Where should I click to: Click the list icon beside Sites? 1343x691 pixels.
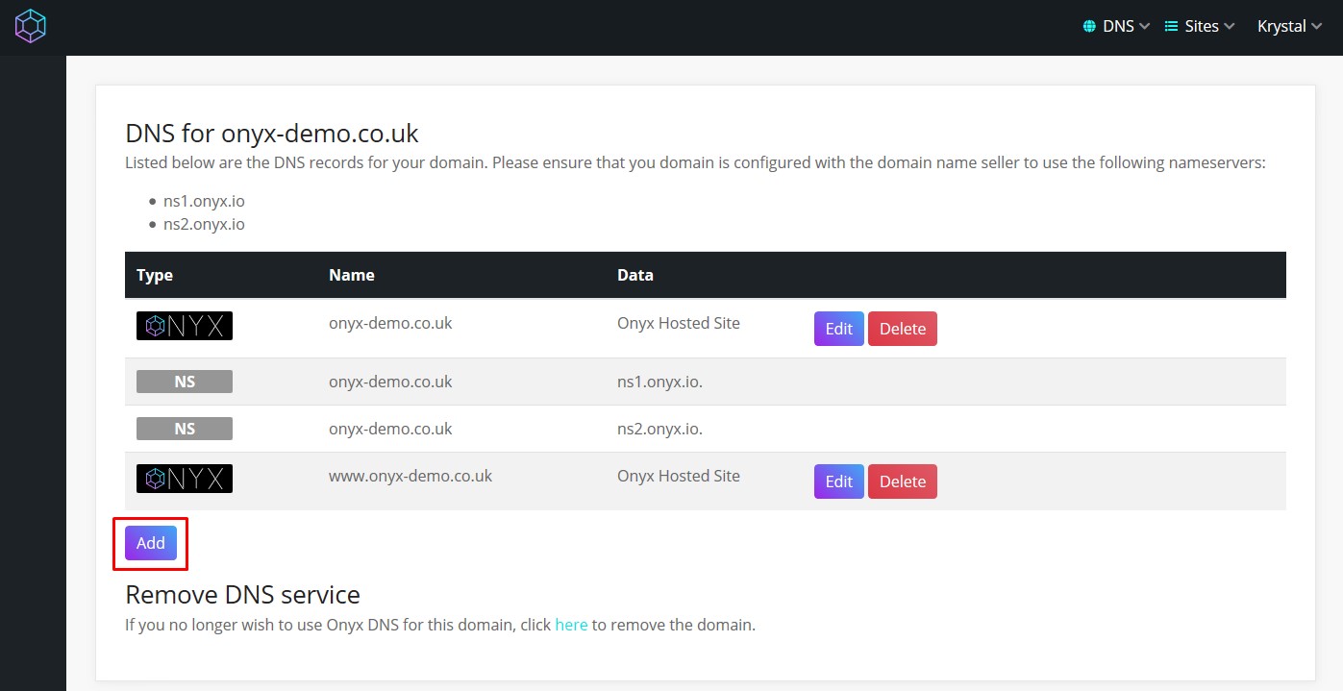[x=1171, y=27]
